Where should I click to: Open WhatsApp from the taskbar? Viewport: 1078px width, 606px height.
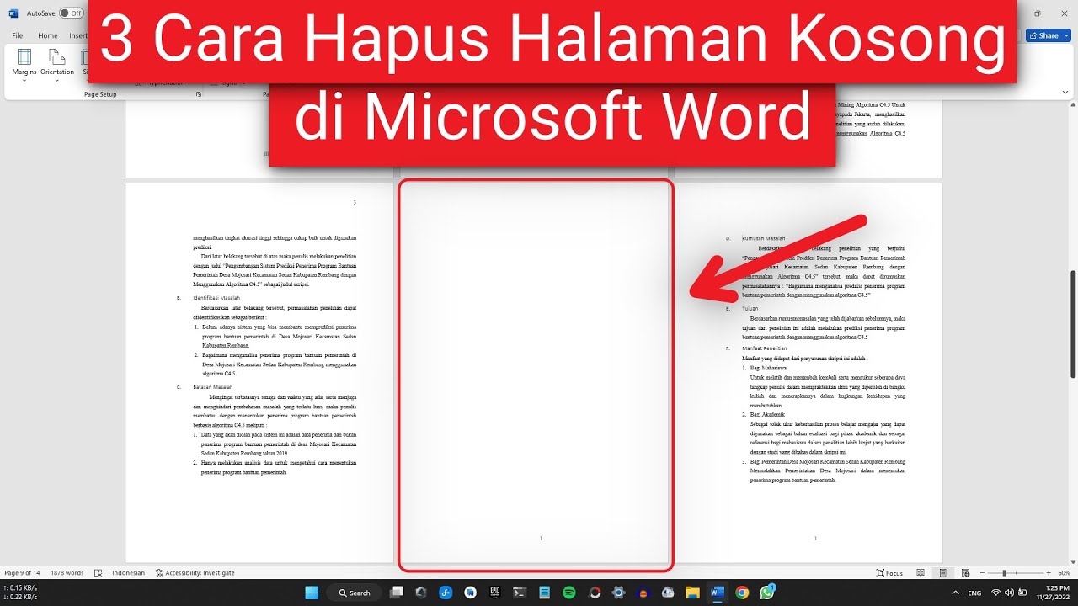[x=766, y=593]
